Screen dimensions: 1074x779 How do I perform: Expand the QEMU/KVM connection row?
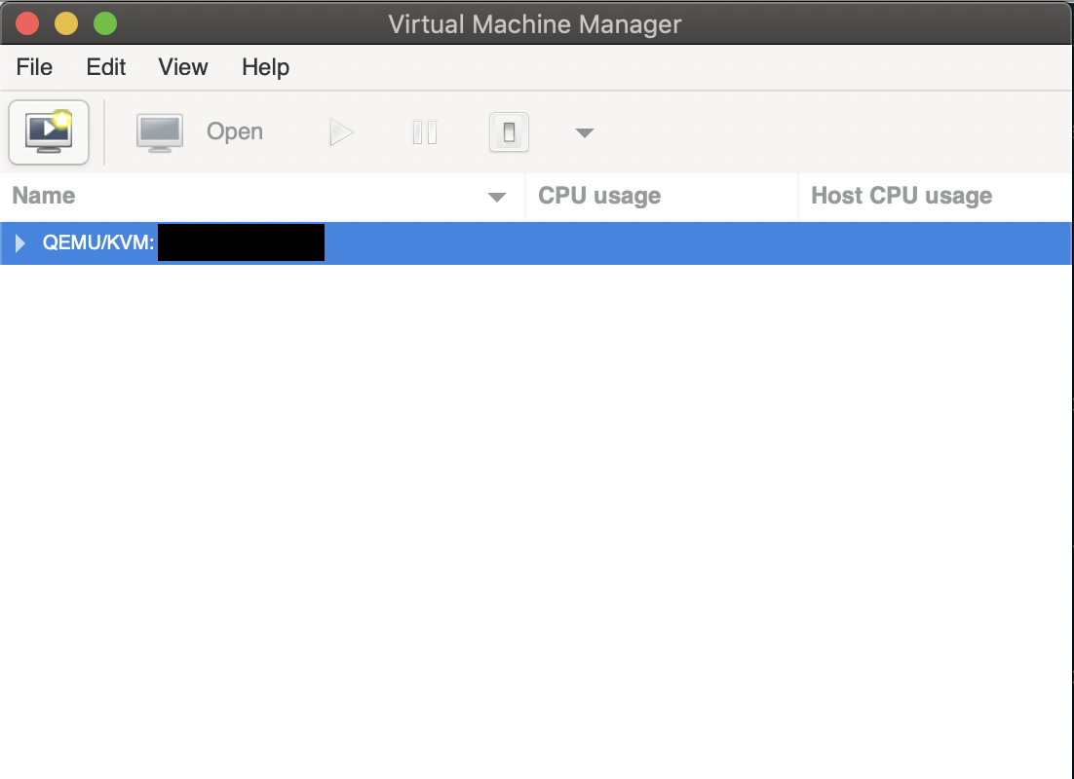tap(19, 242)
